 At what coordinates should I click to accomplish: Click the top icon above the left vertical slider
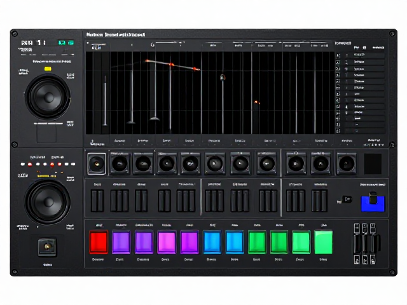pos(357,229)
